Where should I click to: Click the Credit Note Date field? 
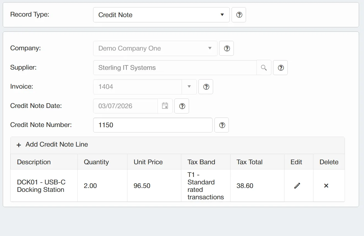tap(125, 106)
